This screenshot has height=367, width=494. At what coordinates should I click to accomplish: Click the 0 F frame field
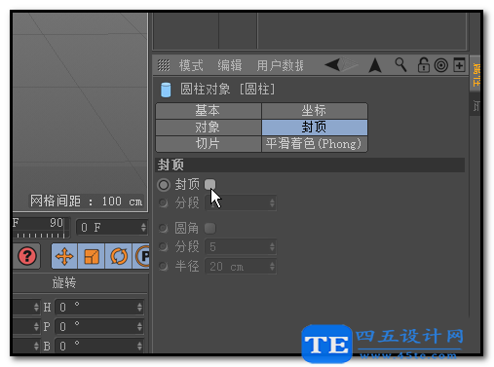pyautogui.click(x=112, y=228)
